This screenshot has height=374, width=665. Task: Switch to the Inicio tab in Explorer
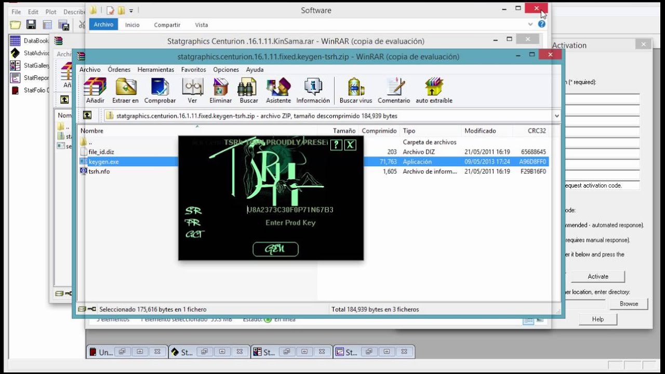(132, 25)
